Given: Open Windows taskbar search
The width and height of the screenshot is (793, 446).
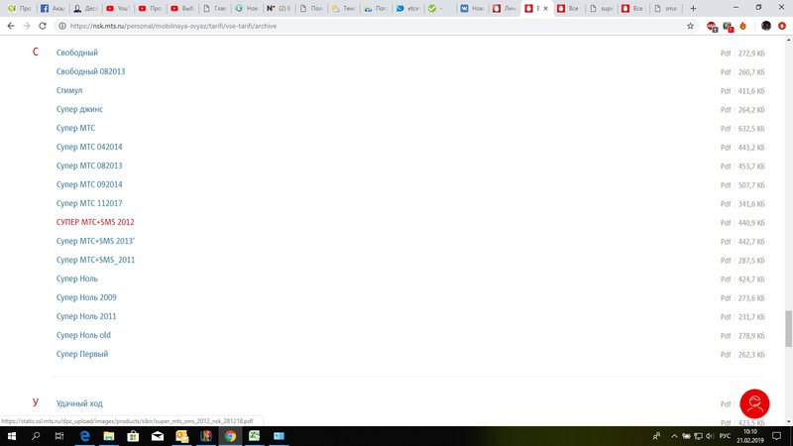Looking at the screenshot, I should click(36, 436).
